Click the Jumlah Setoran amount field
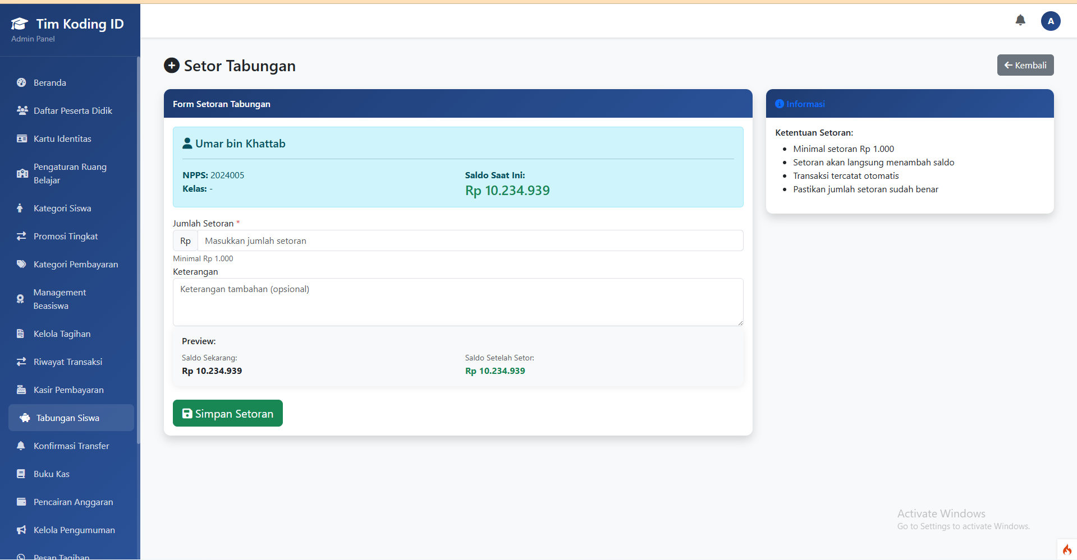1077x560 pixels. pos(470,240)
